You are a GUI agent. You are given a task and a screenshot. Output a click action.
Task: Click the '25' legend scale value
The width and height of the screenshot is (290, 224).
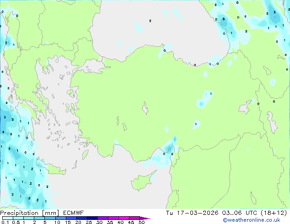coord(89,222)
